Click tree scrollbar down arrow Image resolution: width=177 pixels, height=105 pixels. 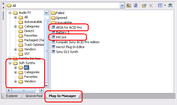click(46, 86)
